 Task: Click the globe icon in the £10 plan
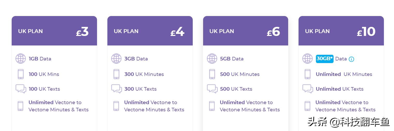(x=307, y=59)
